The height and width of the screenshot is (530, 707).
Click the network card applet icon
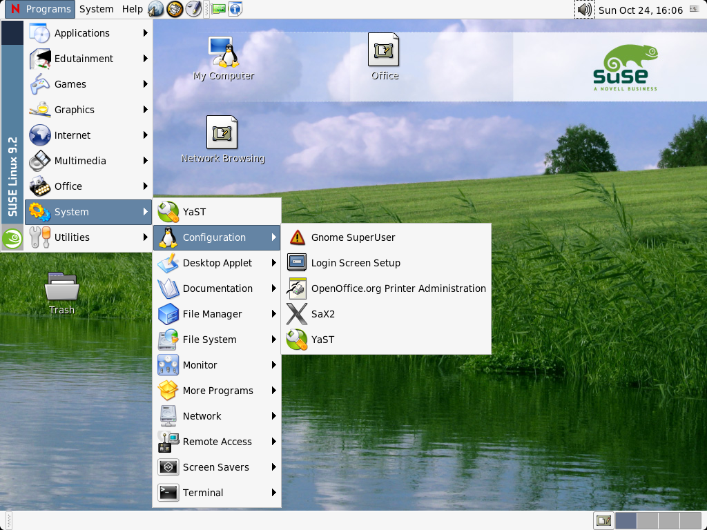(219, 9)
